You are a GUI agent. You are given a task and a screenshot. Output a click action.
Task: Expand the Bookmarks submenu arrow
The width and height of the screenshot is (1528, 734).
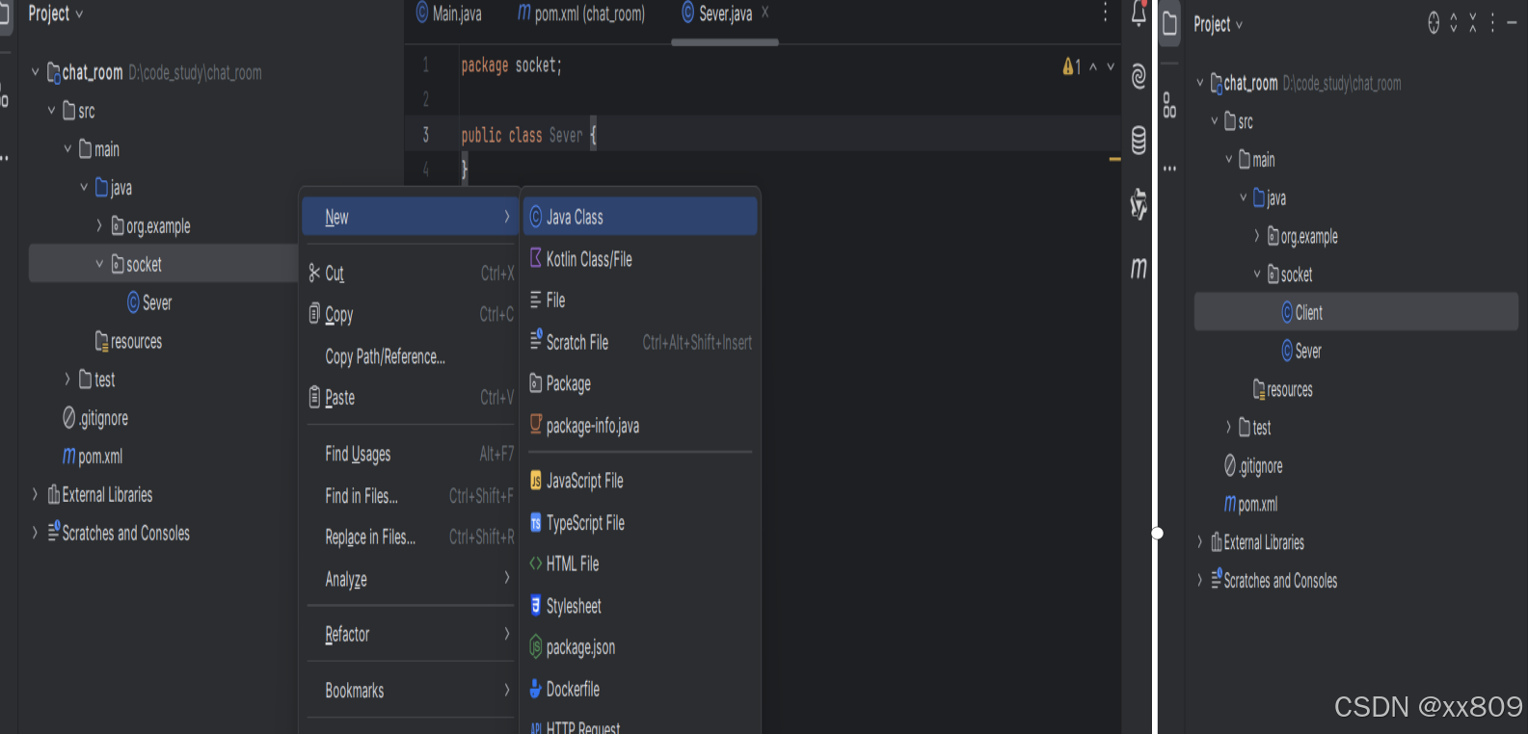coord(506,690)
